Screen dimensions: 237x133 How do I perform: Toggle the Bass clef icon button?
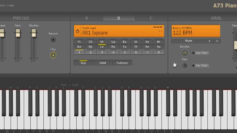185,66
